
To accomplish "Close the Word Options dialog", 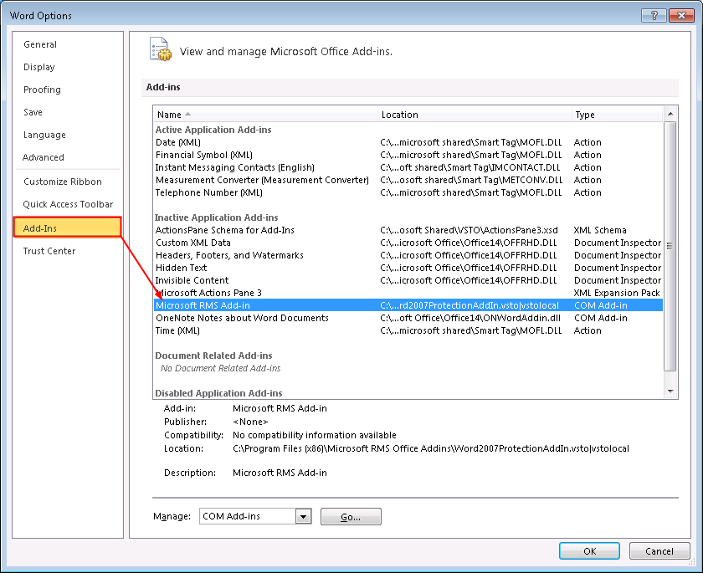I will (681, 16).
